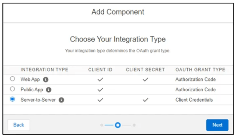This screenshot has width=235, height=137.
Task: Click the info icon next to Web App
Action: point(46,79)
